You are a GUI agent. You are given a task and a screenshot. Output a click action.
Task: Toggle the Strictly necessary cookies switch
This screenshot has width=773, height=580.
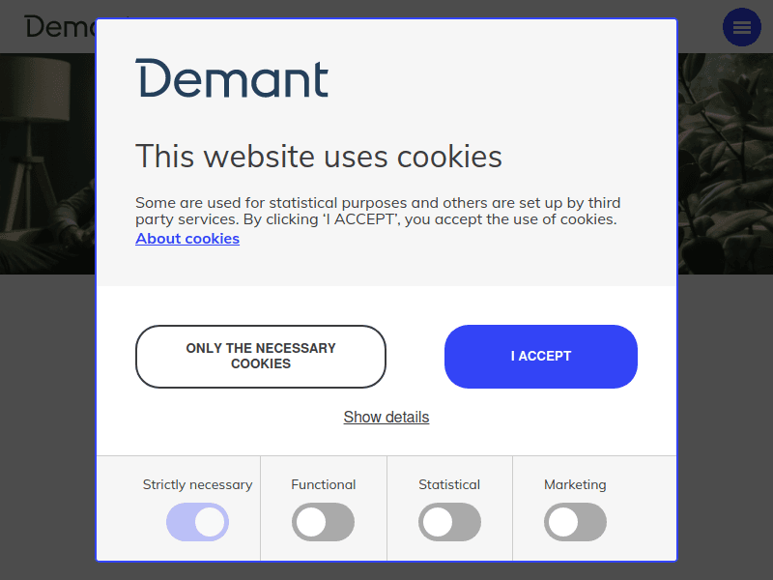point(197,522)
